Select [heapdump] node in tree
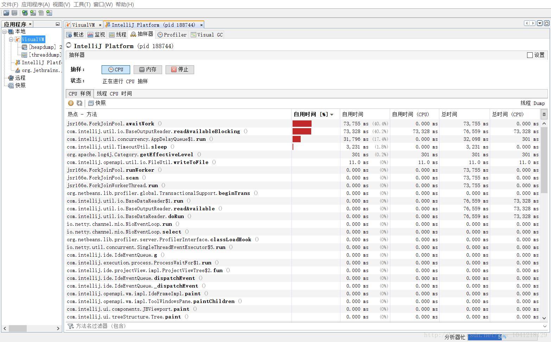 [42, 47]
